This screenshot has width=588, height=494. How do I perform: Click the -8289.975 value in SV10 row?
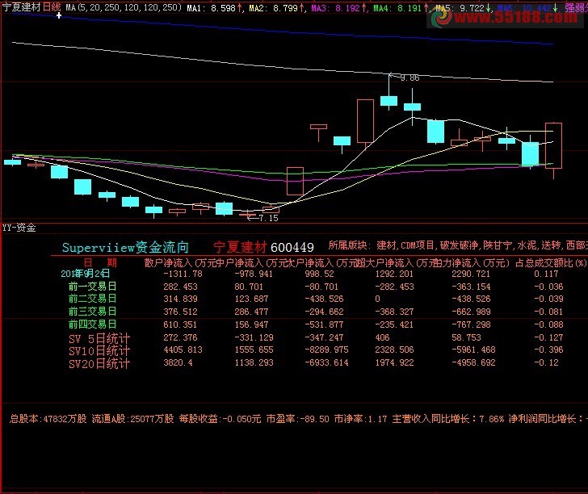pos(326,350)
